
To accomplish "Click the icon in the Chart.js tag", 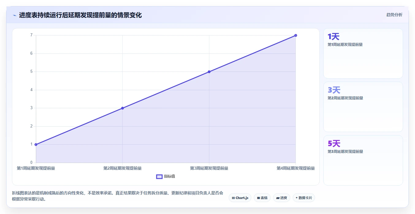I will 233,198.
